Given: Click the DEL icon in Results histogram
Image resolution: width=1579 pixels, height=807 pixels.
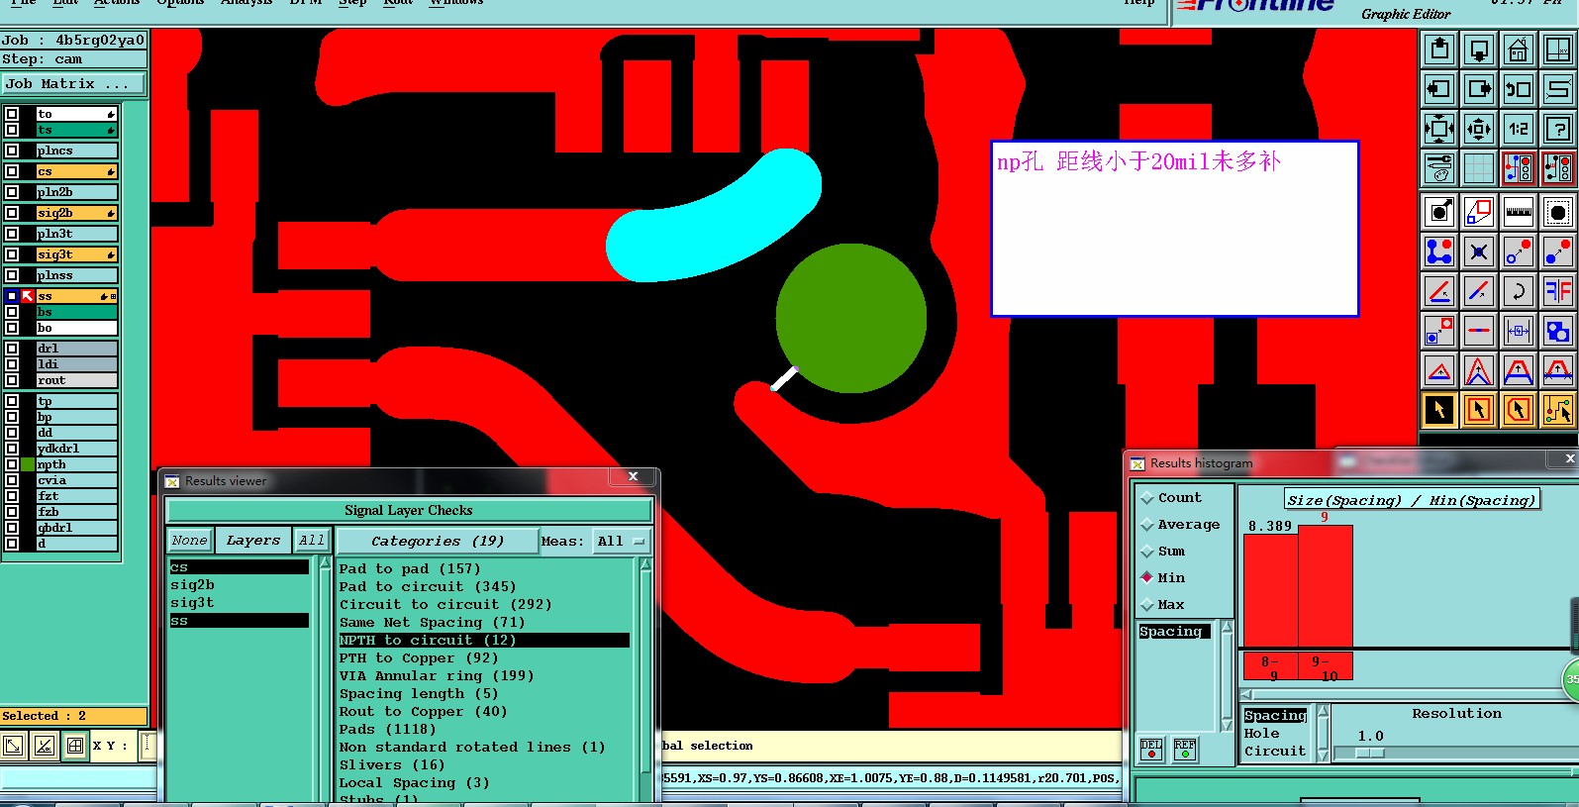Looking at the screenshot, I should (x=1151, y=750).
